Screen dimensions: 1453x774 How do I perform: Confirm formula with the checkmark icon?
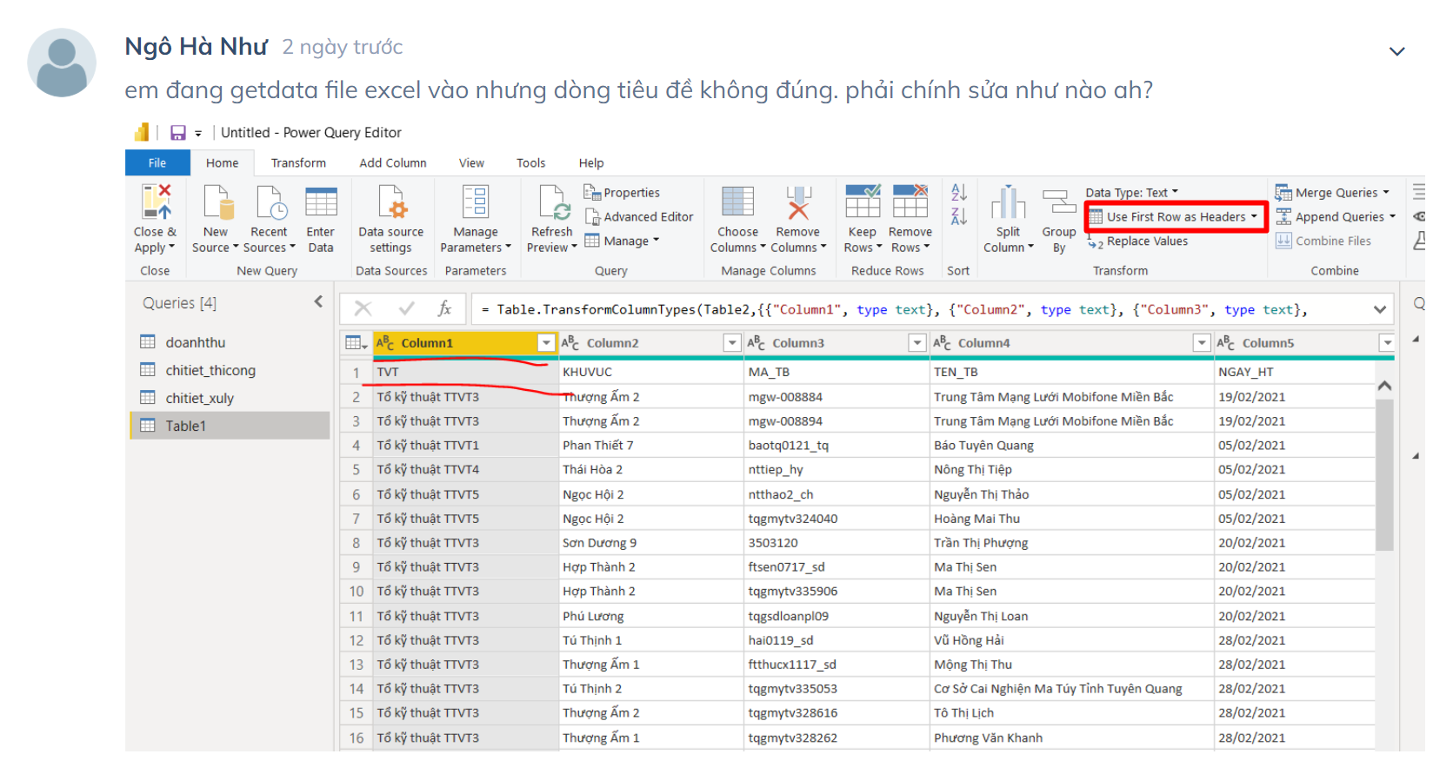[406, 309]
